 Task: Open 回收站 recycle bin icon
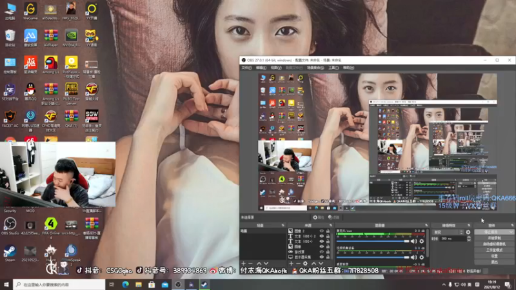pos(10,38)
